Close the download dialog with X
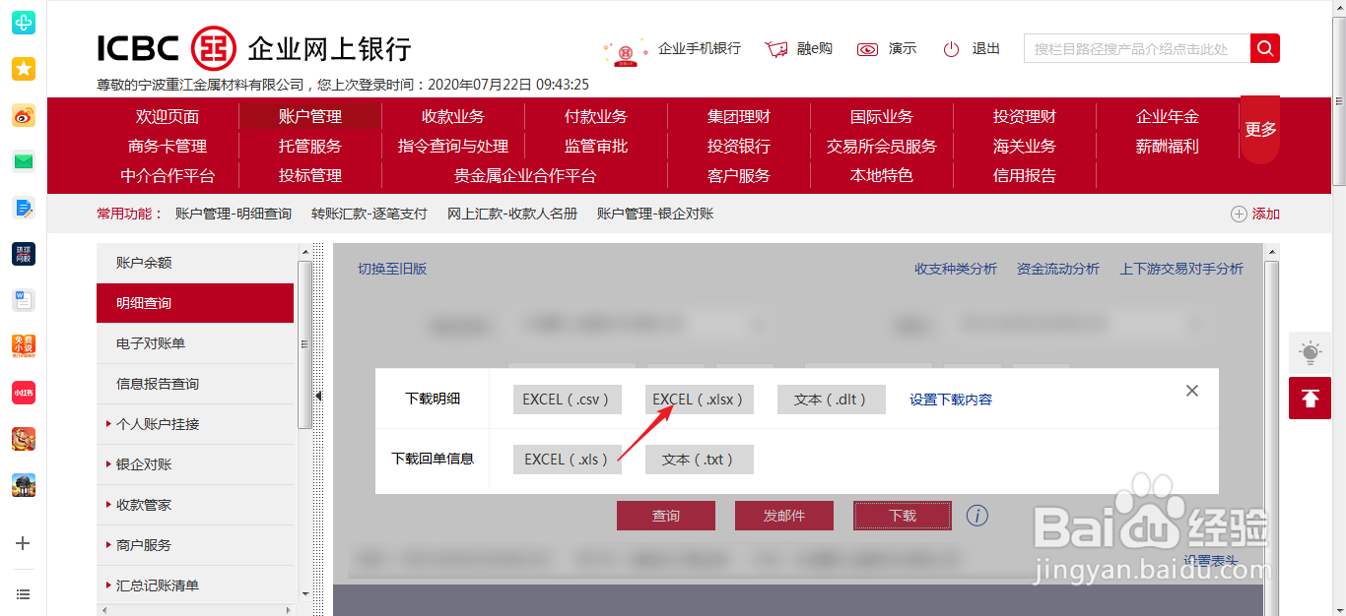1346x616 pixels. (x=1192, y=391)
